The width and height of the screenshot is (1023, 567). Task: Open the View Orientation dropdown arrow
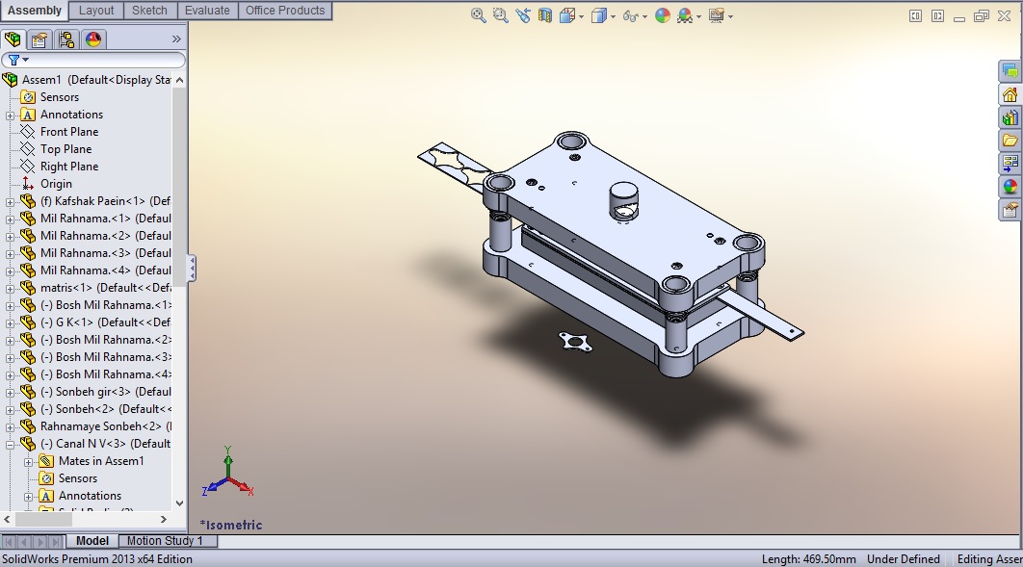coord(581,16)
